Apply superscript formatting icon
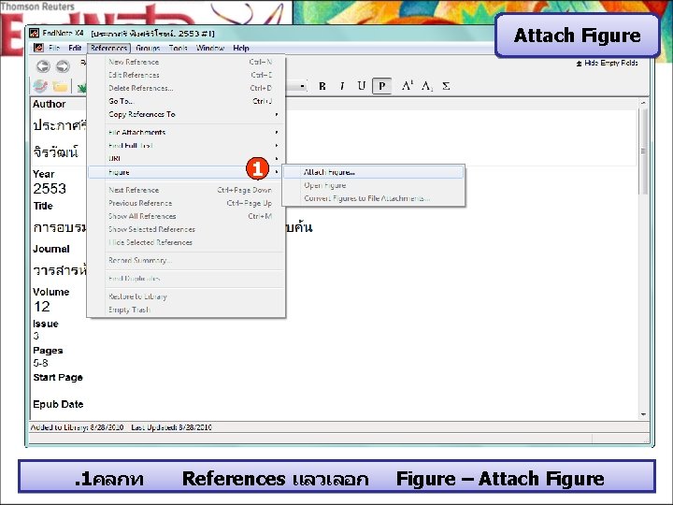Image resolution: width=673 pixels, height=505 pixels. pyautogui.click(x=408, y=86)
